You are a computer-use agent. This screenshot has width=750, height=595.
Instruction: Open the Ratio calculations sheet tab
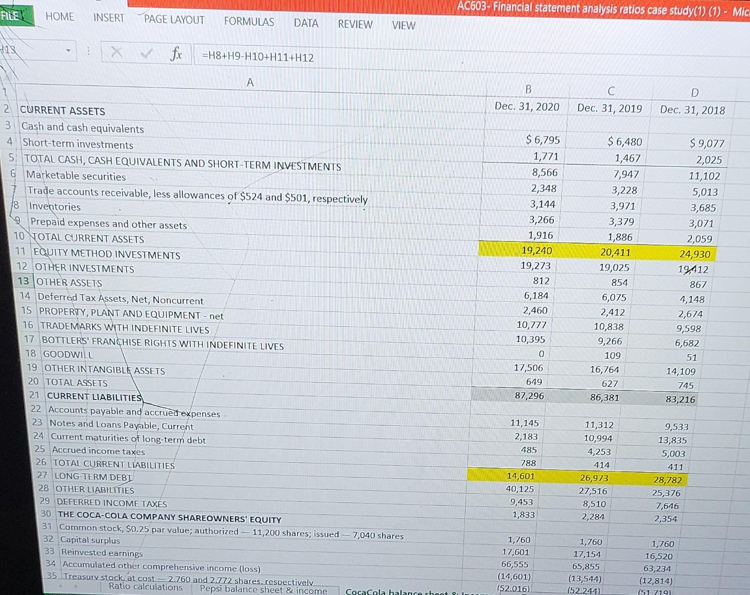147,587
